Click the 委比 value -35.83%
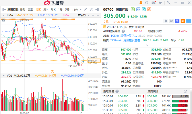 tap(126, 68)
